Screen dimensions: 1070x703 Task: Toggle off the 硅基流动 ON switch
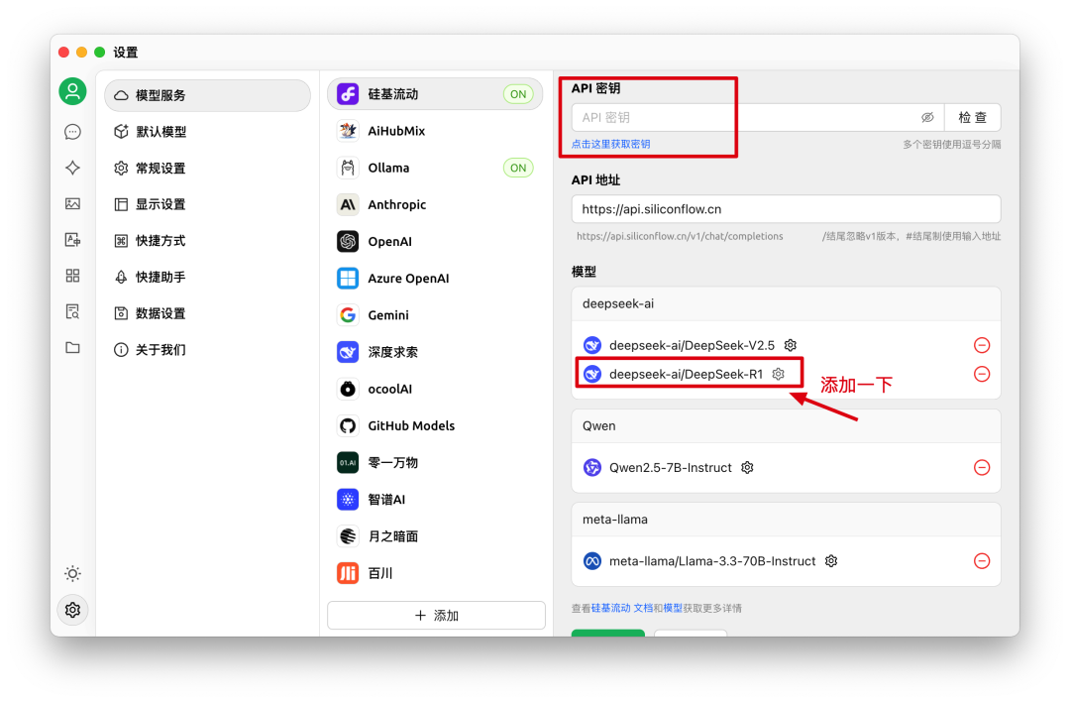click(517, 93)
